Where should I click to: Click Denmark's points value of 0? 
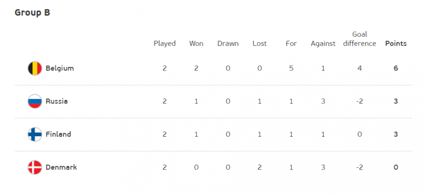pyautogui.click(x=396, y=167)
